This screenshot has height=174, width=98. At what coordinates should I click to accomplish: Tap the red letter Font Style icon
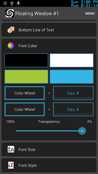point(11,165)
